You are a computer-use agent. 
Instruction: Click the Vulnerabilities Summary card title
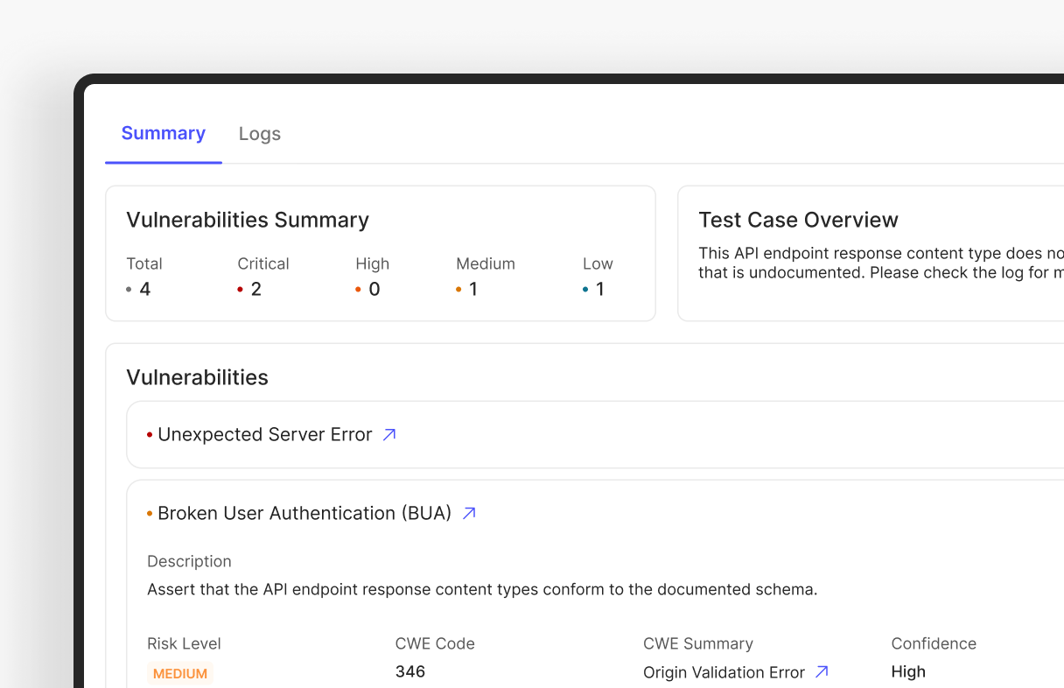point(248,220)
